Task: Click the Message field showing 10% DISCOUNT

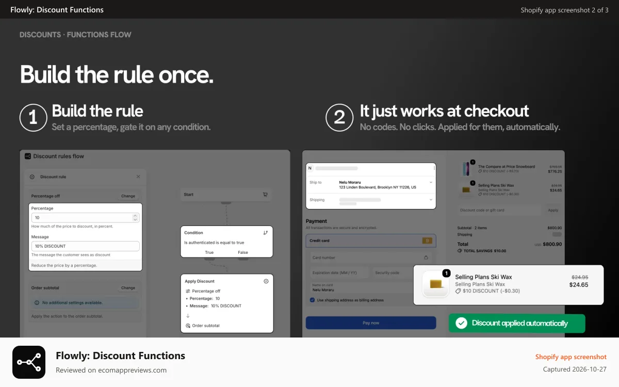Action: 86,246
